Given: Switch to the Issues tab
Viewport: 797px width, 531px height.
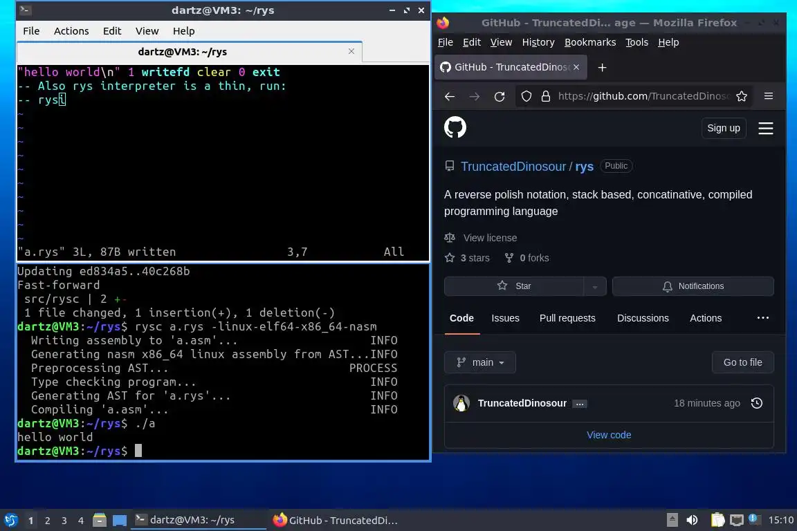Looking at the screenshot, I should (505, 318).
